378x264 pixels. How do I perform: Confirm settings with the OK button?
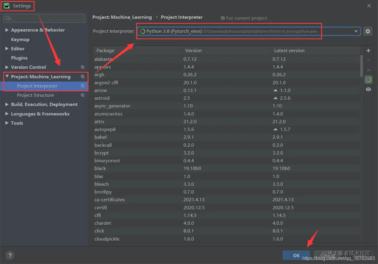point(296,255)
